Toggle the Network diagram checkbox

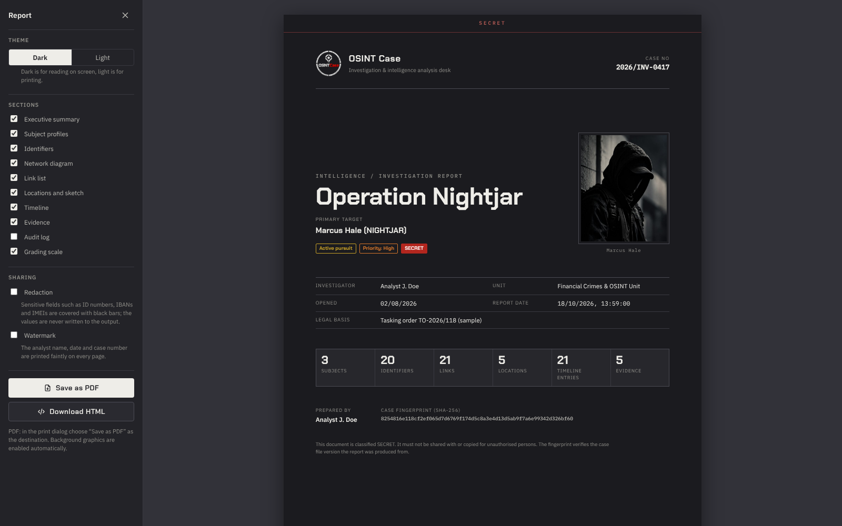tap(14, 163)
